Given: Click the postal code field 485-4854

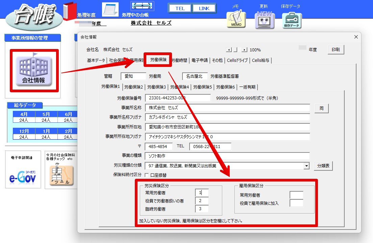Looking at the screenshot, I should [158, 146].
